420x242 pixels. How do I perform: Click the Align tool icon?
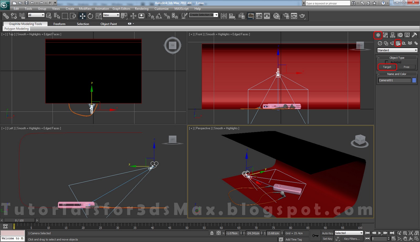pyautogui.click(x=232, y=16)
